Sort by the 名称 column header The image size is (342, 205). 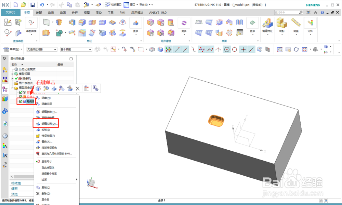point(33,65)
